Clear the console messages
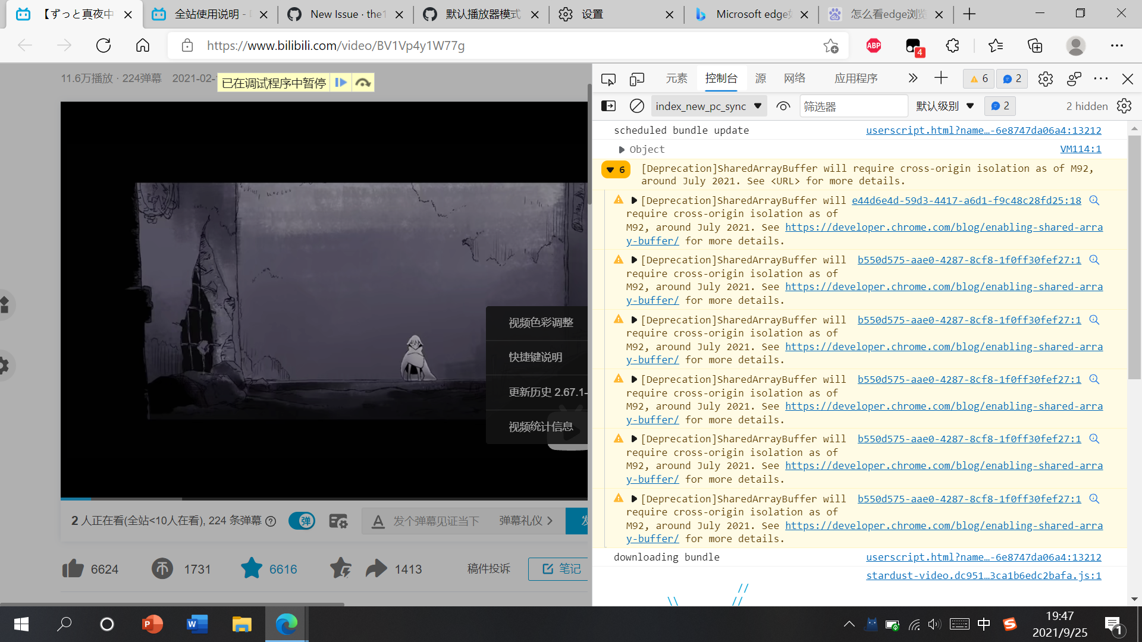Image resolution: width=1142 pixels, height=642 pixels. pos(636,105)
